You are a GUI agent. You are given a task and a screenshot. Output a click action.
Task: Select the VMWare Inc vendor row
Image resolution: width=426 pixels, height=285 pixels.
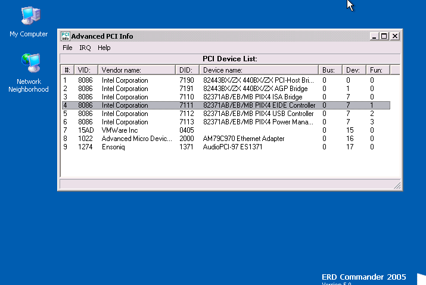coord(226,130)
